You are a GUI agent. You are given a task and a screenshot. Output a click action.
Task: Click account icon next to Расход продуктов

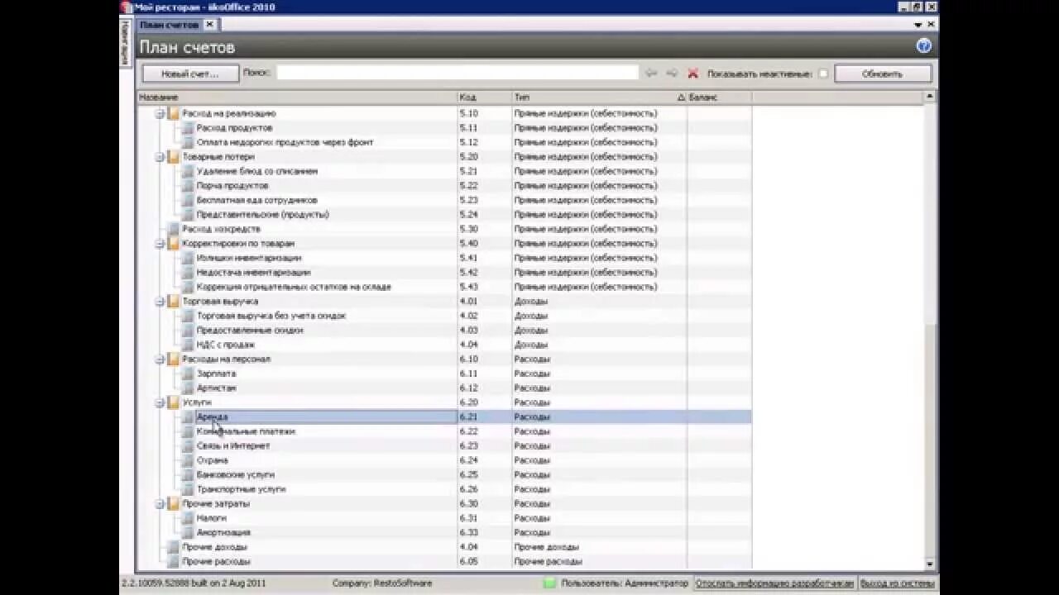coord(188,128)
